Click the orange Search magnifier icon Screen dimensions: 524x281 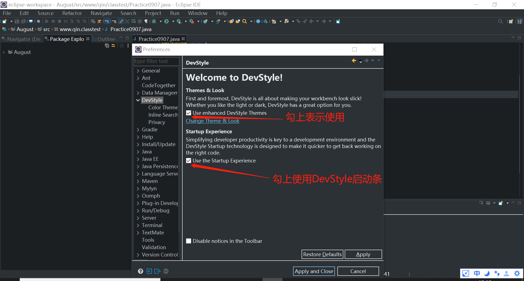coord(245,21)
